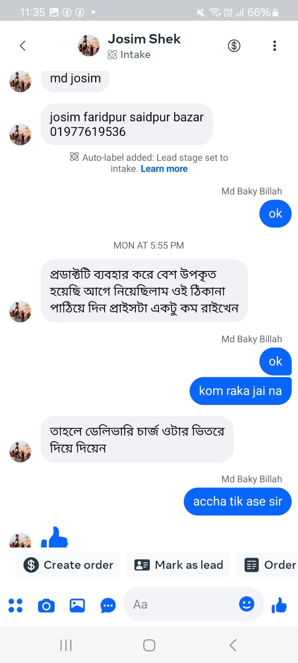The image size is (298, 663).
Task: Tap Josim Shek's header profile picture
Action: point(89,46)
